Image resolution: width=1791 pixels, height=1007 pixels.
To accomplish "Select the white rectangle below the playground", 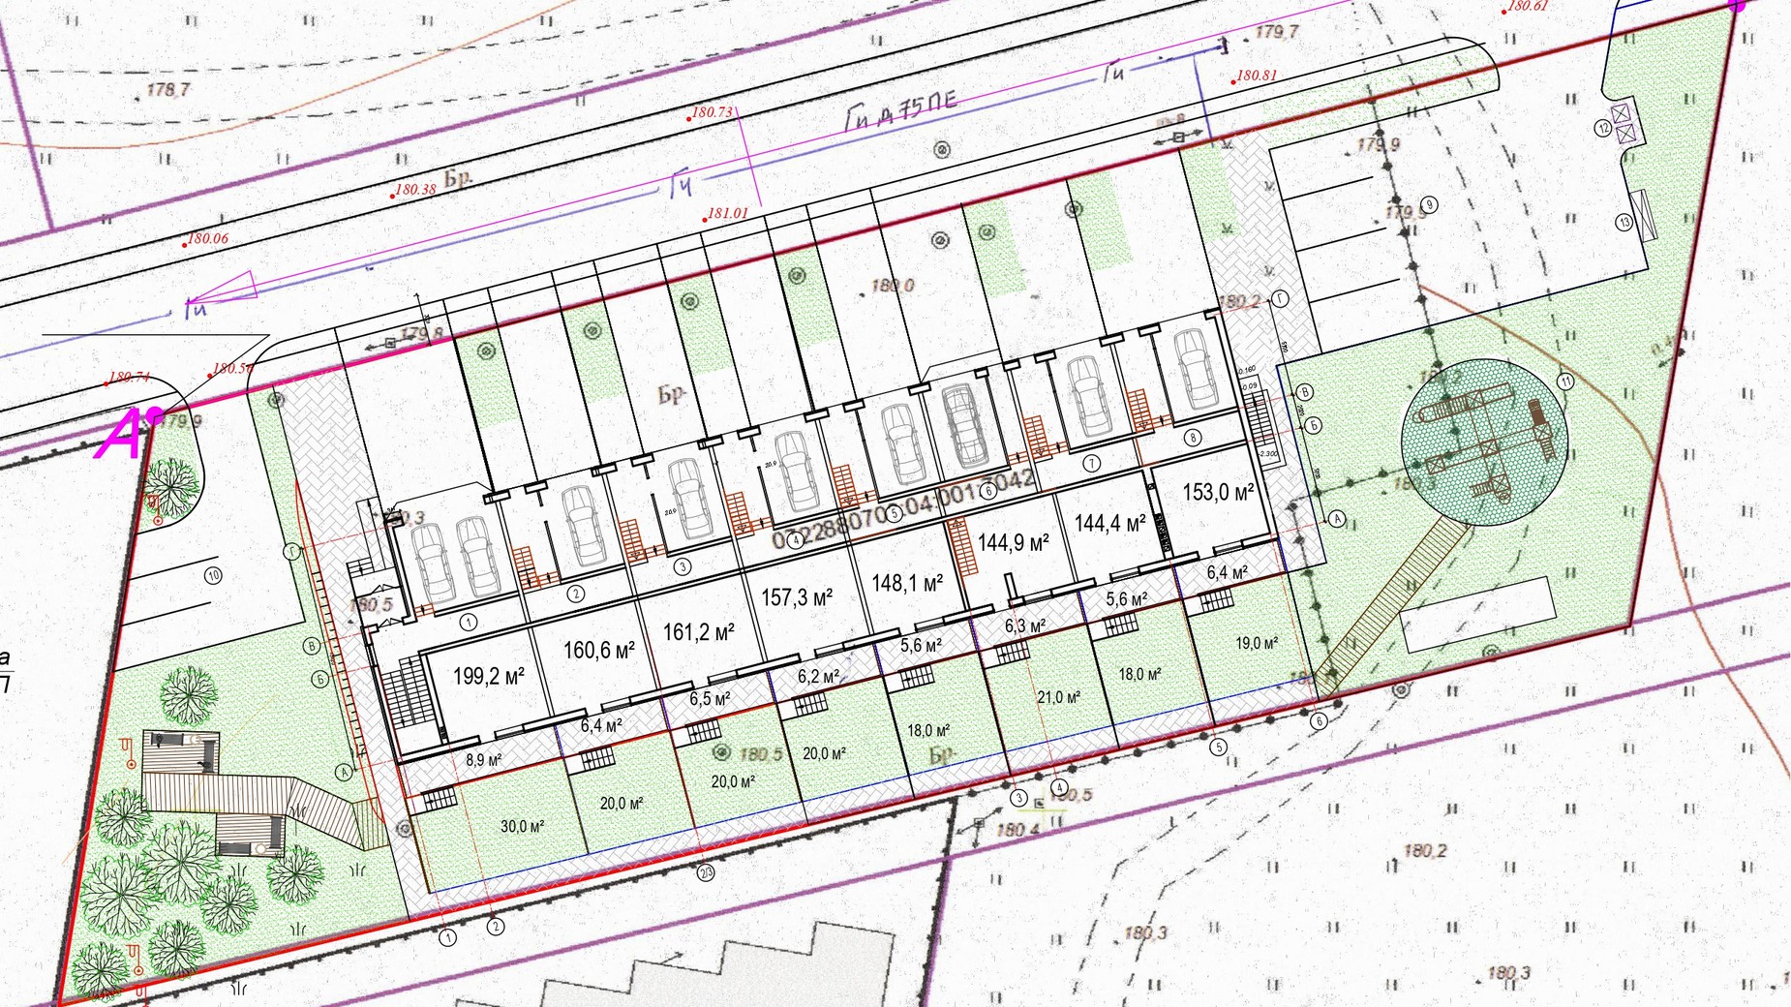I will [1477, 615].
